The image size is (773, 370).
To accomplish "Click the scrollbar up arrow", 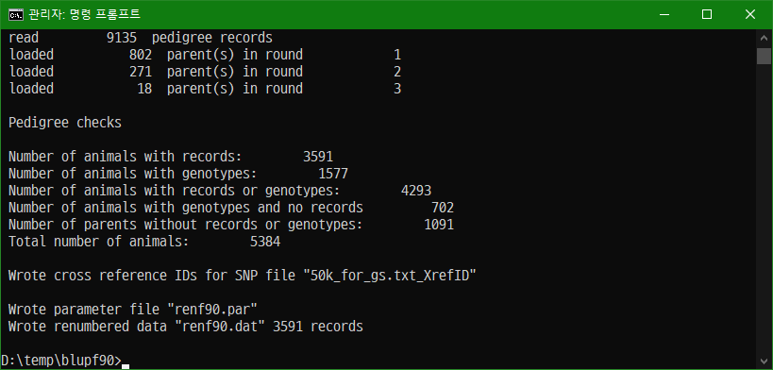I will [x=764, y=38].
